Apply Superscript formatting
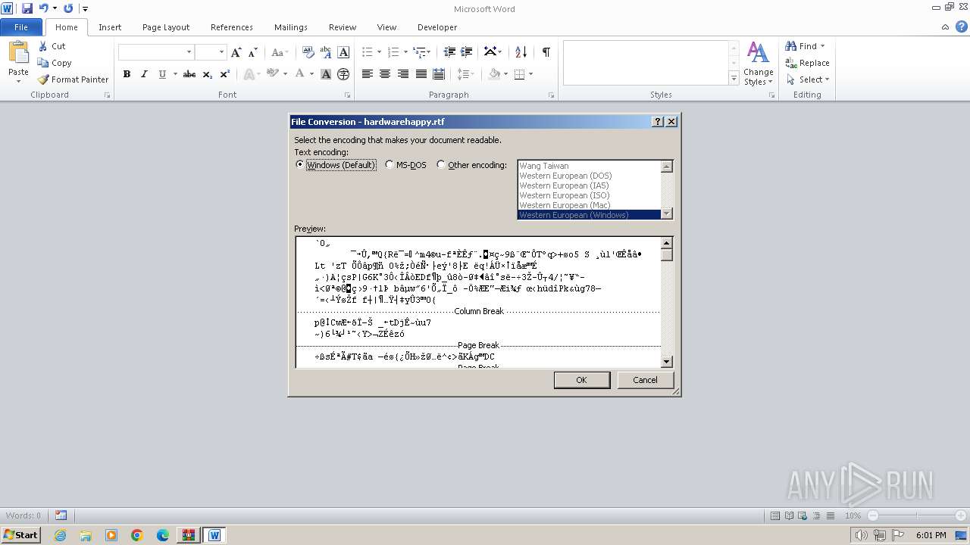Screen dimensions: 970x545 pos(225,74)
